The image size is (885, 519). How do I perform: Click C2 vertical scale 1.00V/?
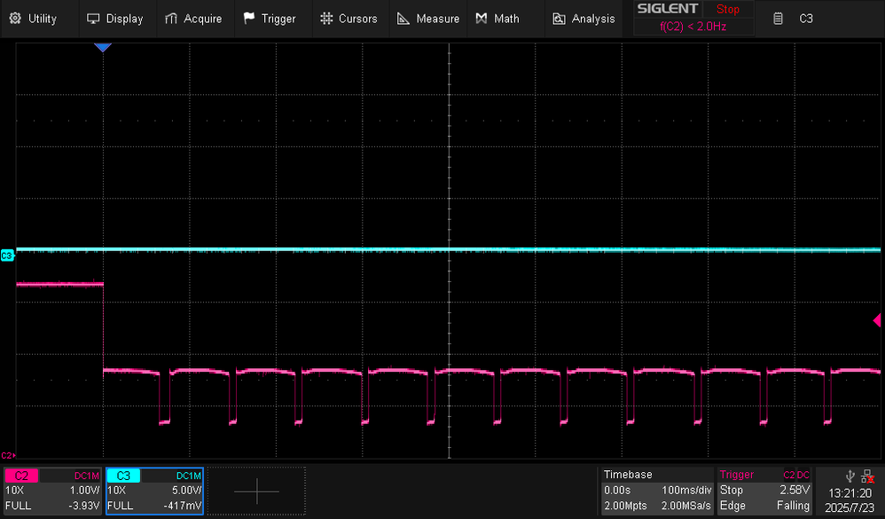pyautogui.click(x=84, y=491)
